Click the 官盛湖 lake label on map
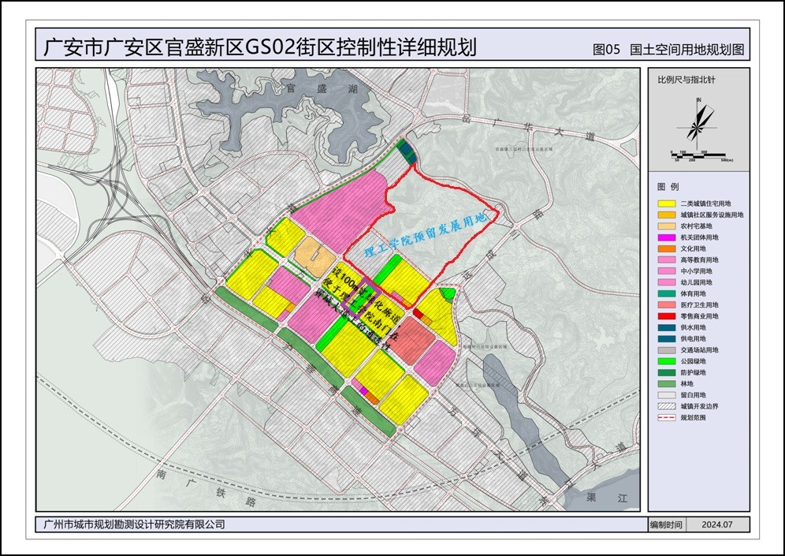The height and width of the screenshot is (556, 785). click(x=321, y=89)
